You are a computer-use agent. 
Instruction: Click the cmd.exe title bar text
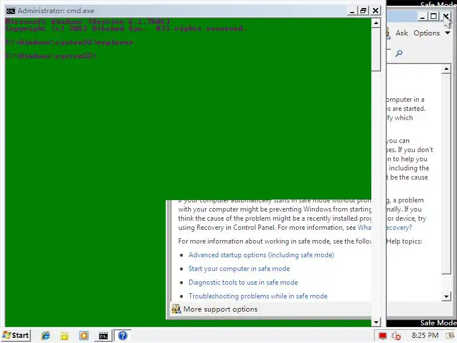[x=56, y=11]
